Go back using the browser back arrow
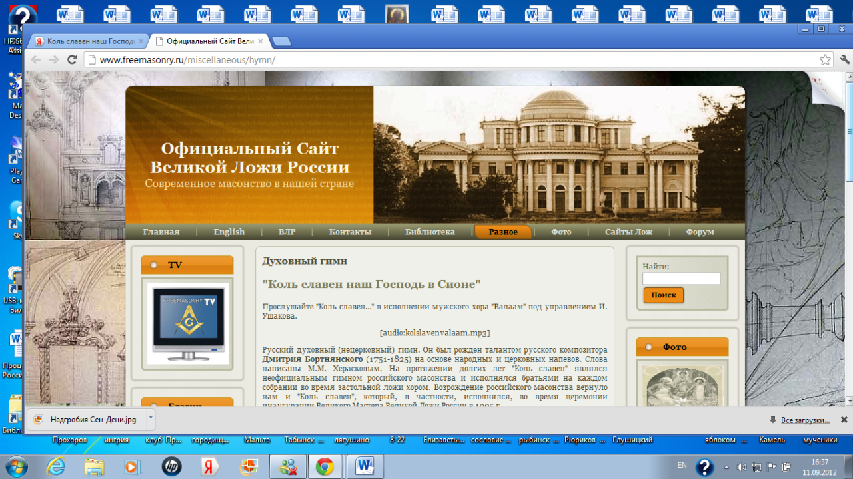Image resolution: width=853 pixels, height=479 pixels. click(36, 60)
